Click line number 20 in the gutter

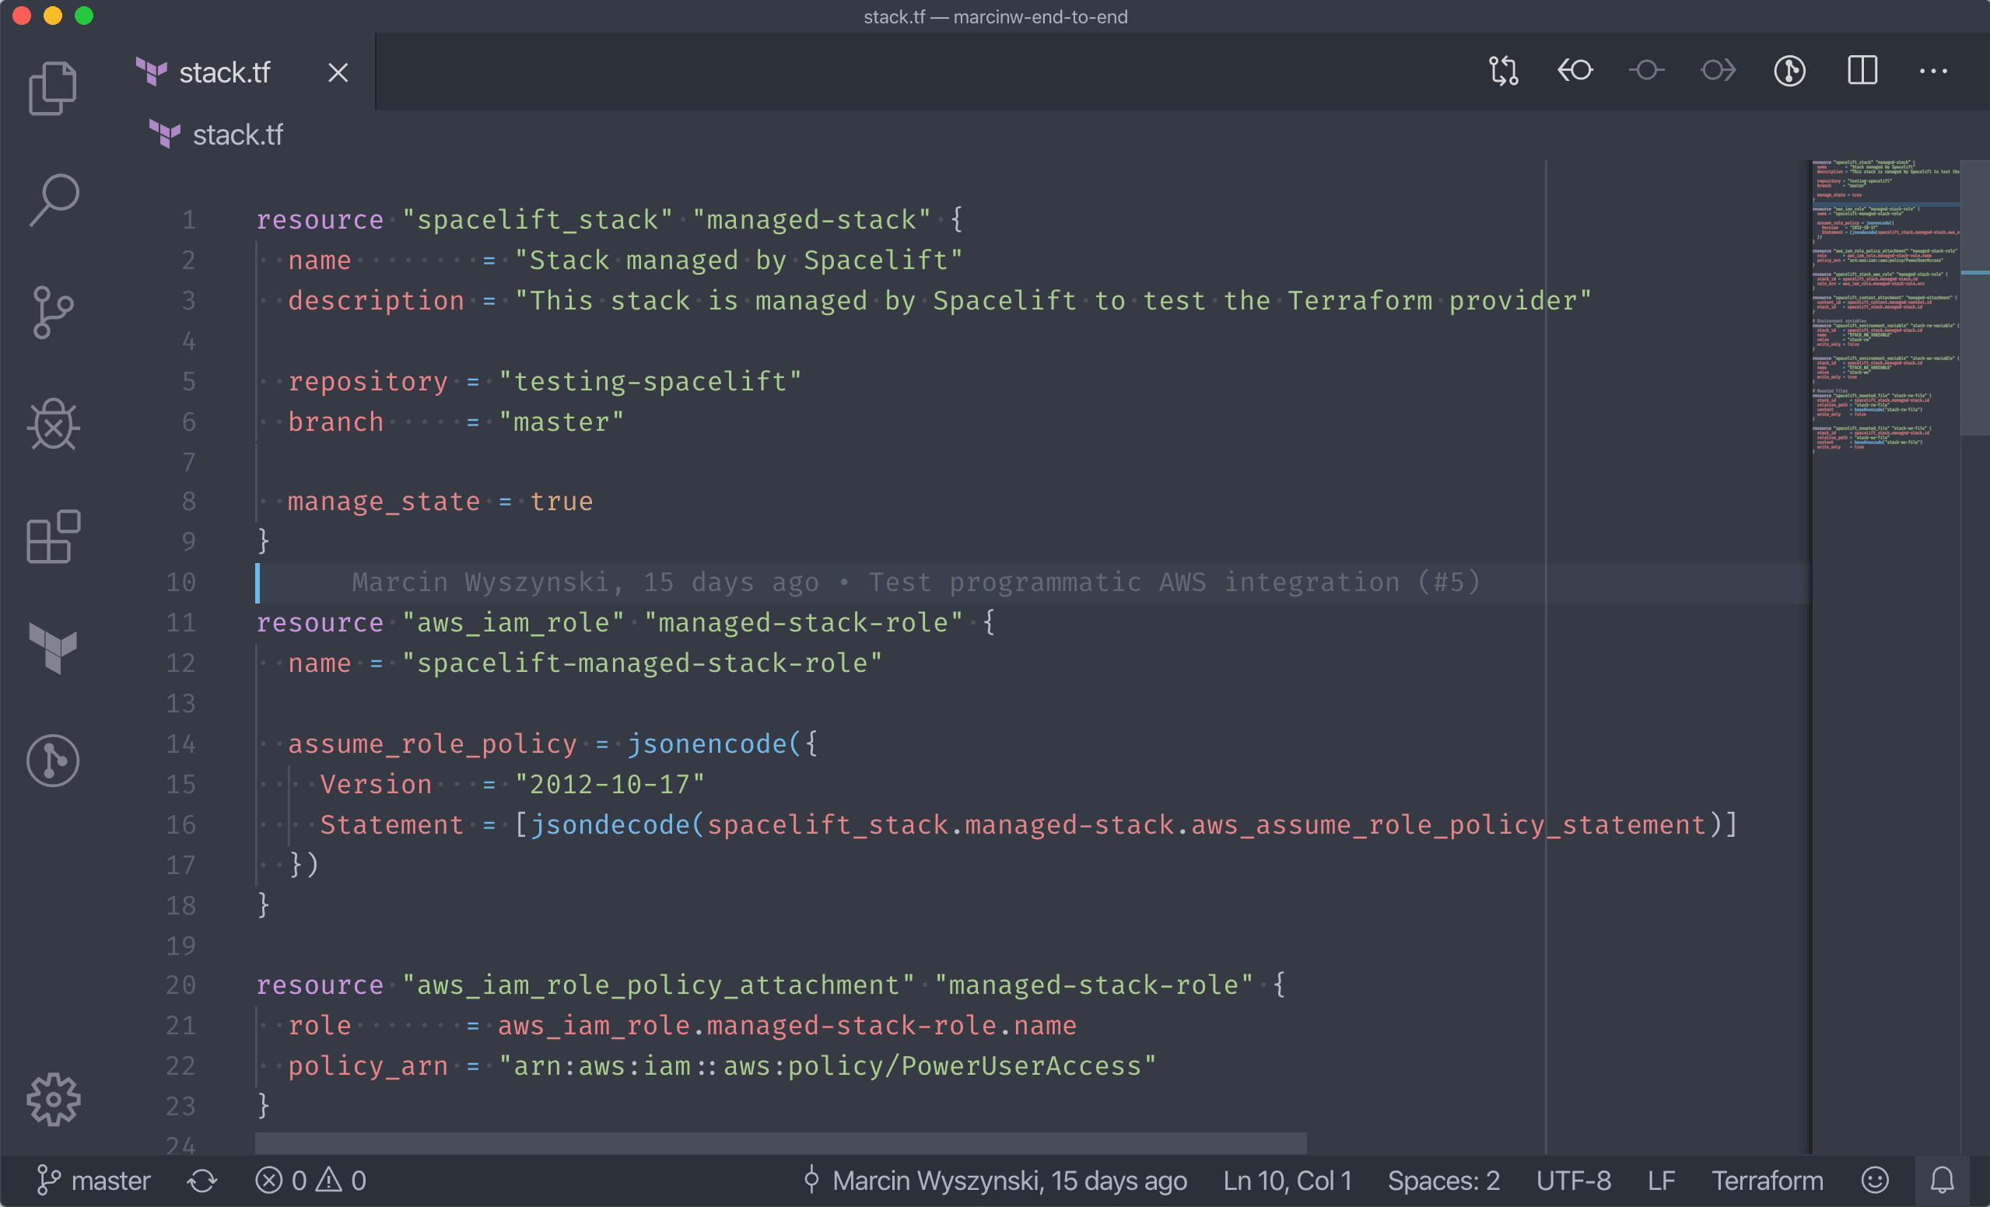click(x=181, y=985)
